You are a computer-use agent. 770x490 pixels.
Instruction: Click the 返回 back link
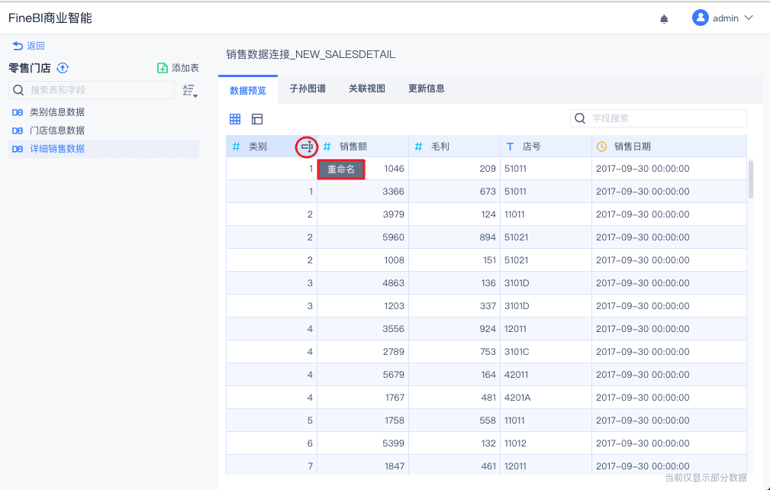[x=29, y=46]
